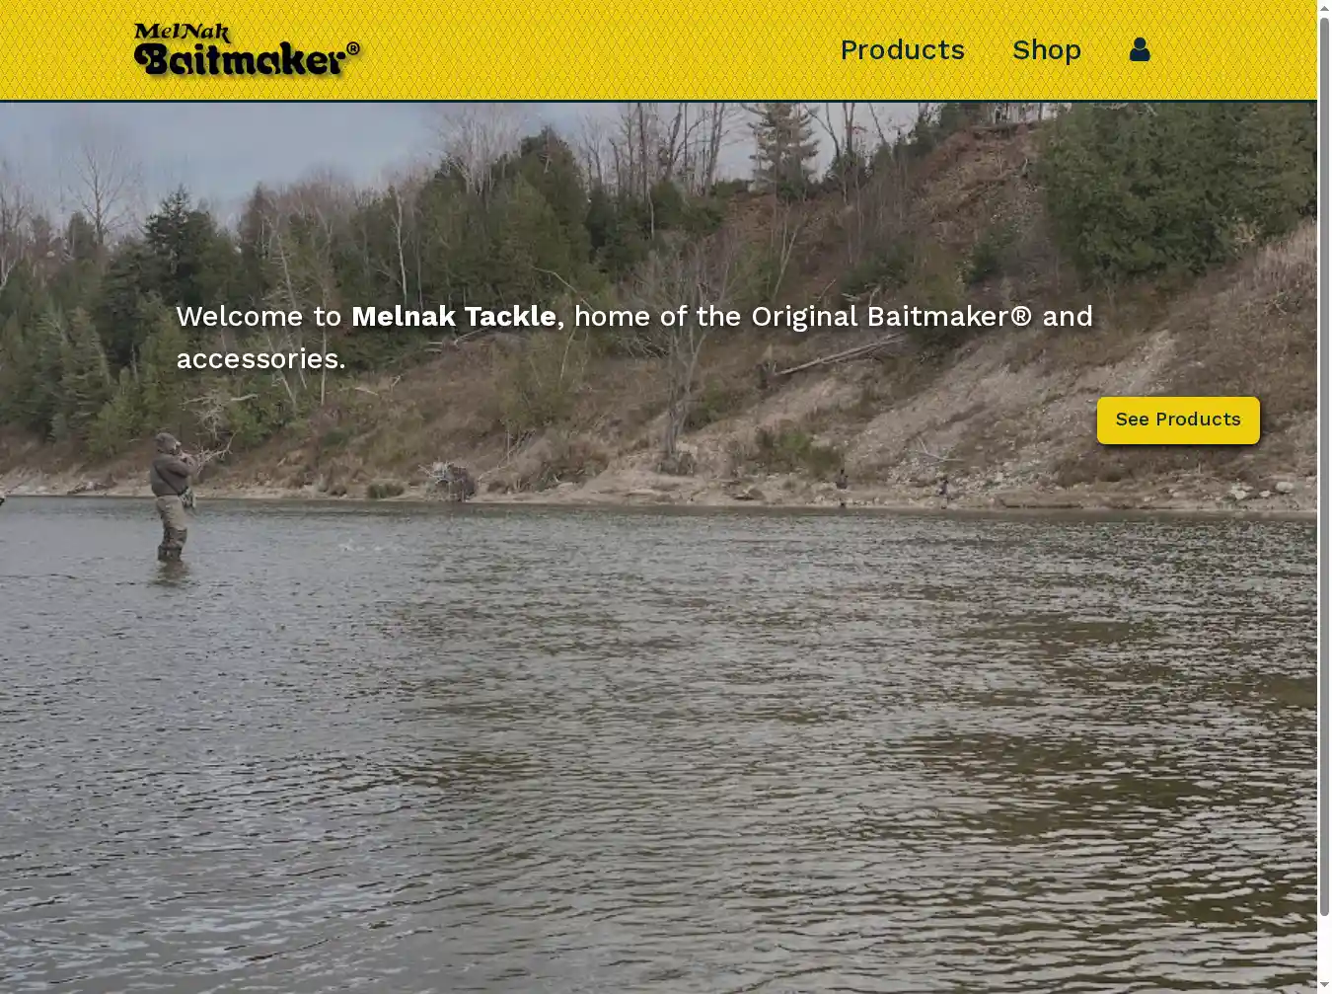
Task: Click the empty yellow header area
Action: tap(592, 49)
